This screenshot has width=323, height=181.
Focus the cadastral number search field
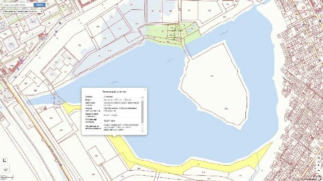(x=18, y=4)
